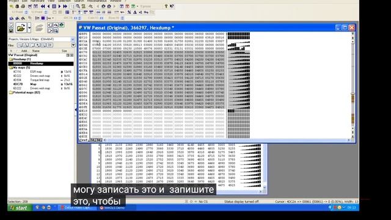Collapse the My maps (5) folder
This screenshot has height=220, width=391.
point(11,68)
